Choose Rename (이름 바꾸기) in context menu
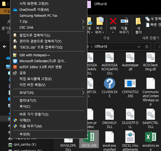 [x=49, y=126]
